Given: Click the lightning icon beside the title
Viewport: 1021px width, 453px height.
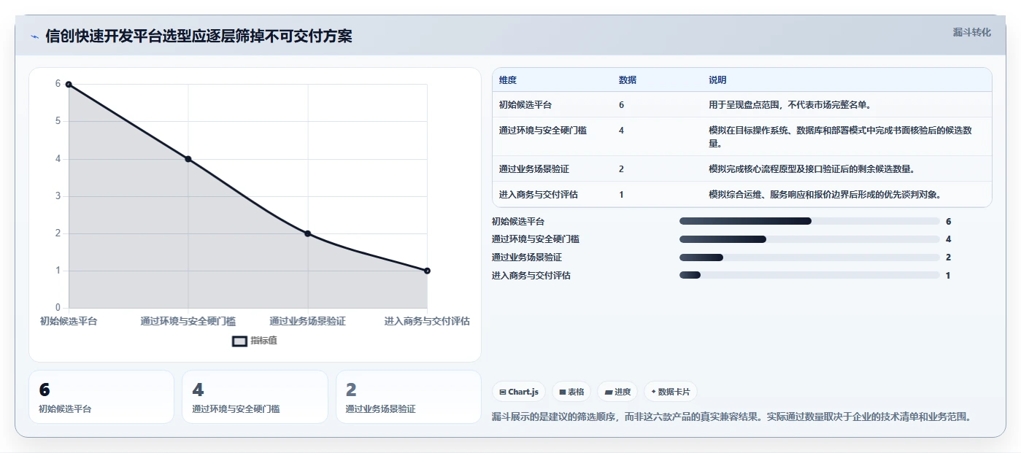Looking at the screenshot, I should pyautogui.click(x=34, y=37).
